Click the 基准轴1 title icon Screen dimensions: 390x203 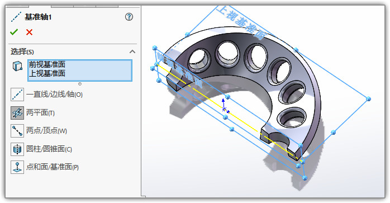pyautogui.click(x=16, y=17)
